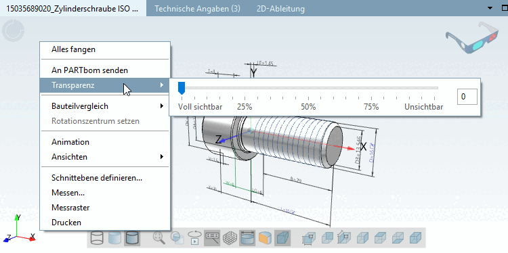This screenshot has width=508, height=253.
Task: Pick the last cube view at toolbar end
Action: tap(415, 239)
